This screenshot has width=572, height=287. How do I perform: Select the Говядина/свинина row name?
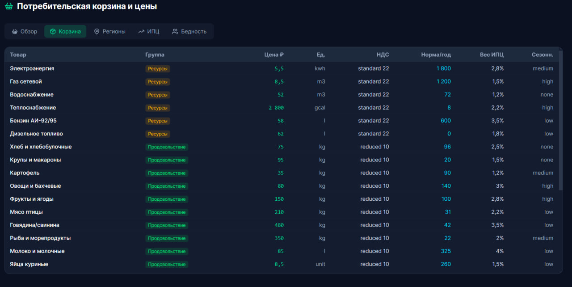tap(34, 225)
